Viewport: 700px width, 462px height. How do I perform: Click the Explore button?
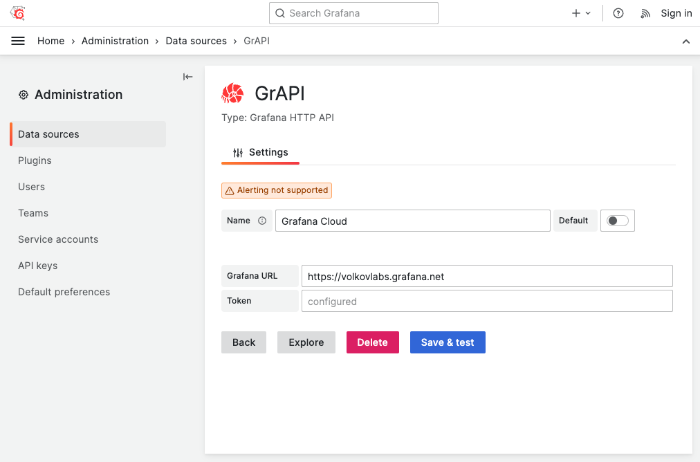306,342
